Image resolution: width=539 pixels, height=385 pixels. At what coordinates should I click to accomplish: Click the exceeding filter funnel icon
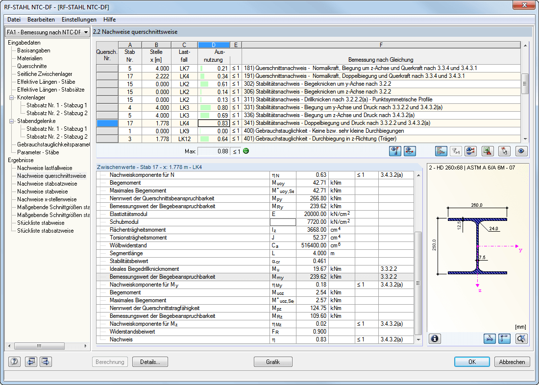pos(456,151)
